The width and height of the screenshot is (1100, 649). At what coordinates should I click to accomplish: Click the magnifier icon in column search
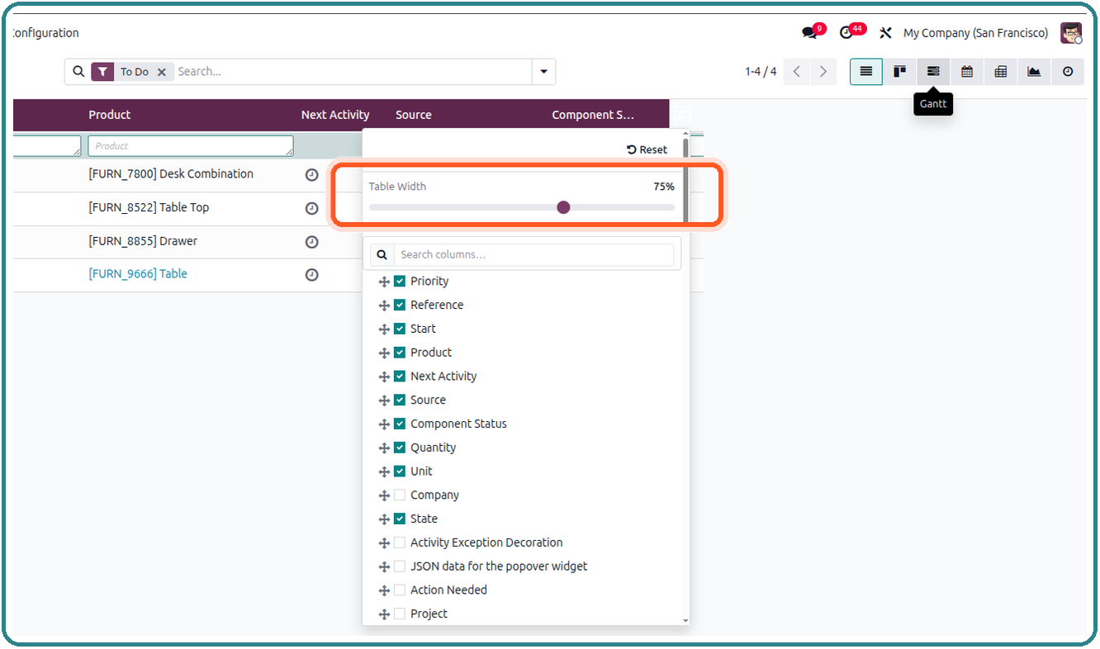382,255
